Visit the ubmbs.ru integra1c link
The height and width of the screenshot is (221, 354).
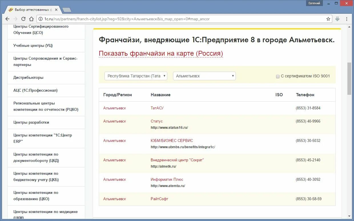coord(183,147)
